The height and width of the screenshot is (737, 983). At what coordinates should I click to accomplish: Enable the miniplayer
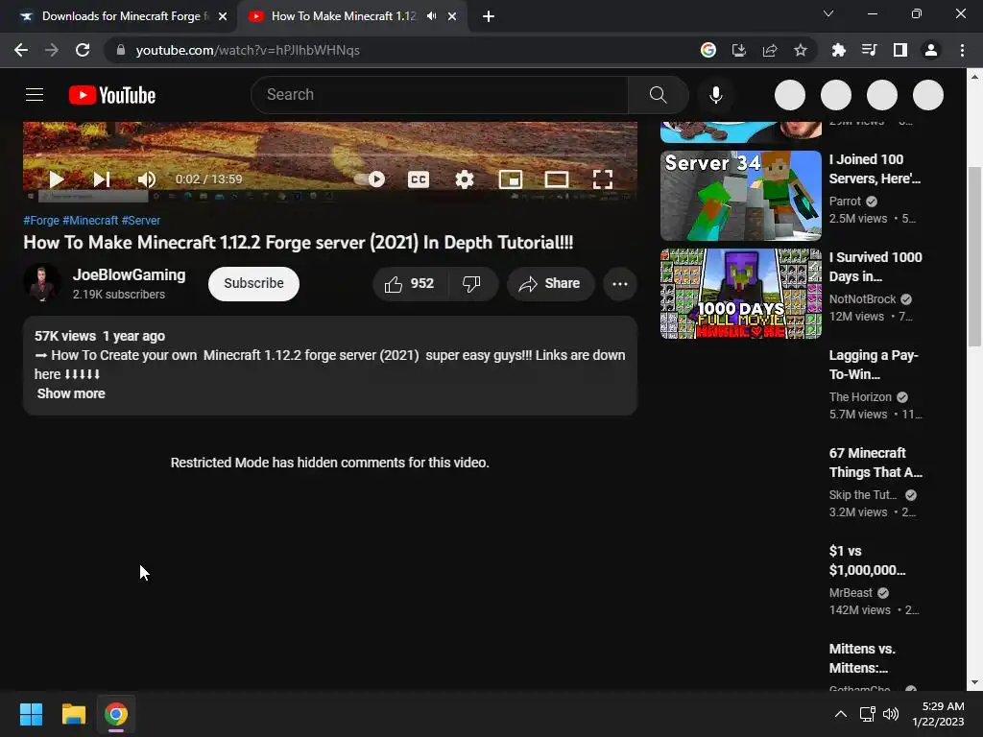(x=511, y=179)
